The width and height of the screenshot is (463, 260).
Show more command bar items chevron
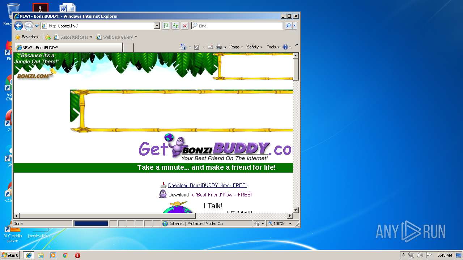tap(296, 45)
